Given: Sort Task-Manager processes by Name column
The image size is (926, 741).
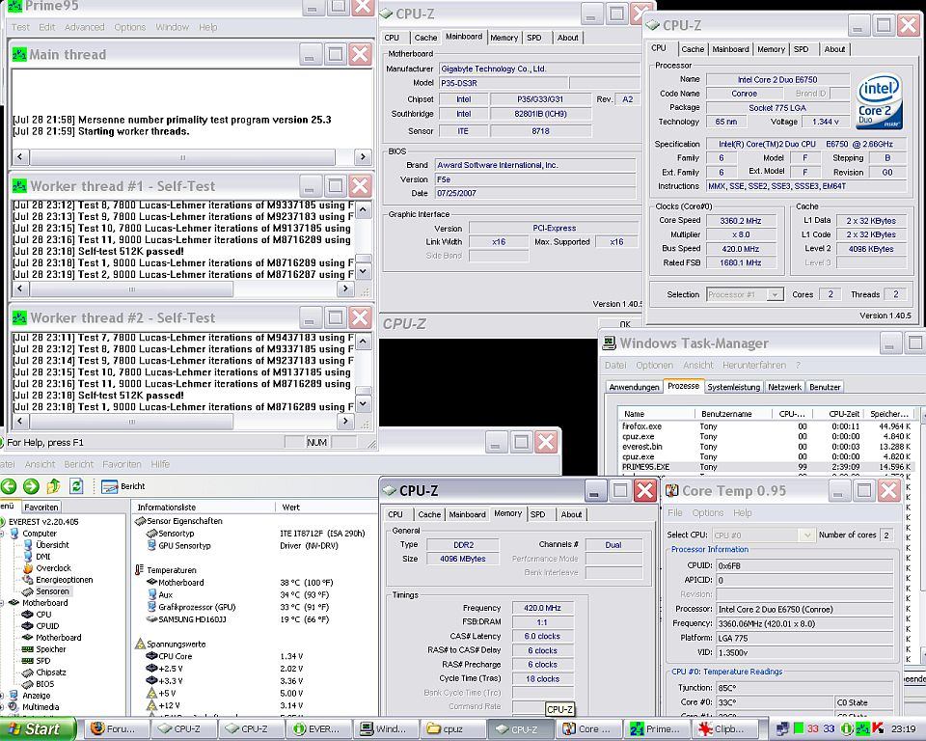Looking at the screenshot, I should tap(657, 414).
